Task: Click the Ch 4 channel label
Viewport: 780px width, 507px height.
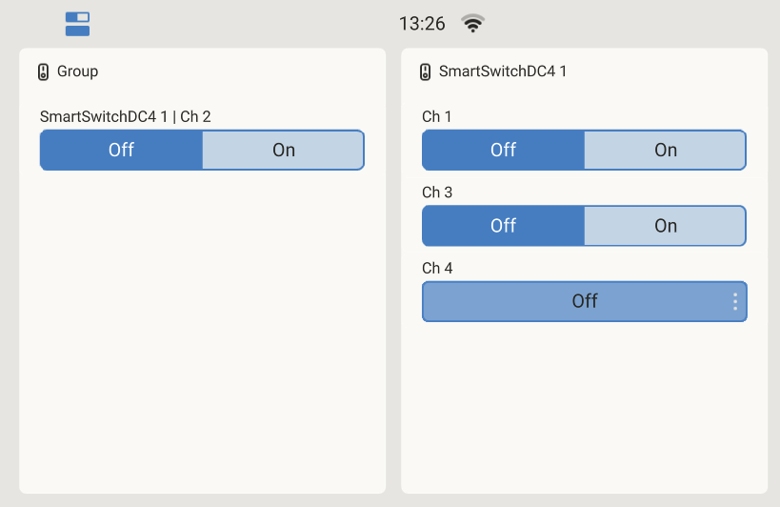Action: tap(437, 269)
